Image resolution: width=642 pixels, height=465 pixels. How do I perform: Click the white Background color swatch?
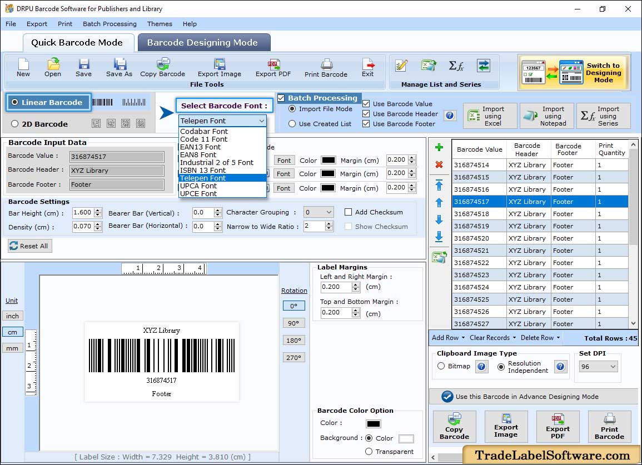coord(406,439)
